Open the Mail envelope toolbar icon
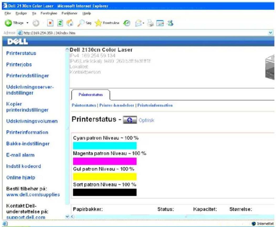Image resolution: width=276 pixels, height=227 pixels. click(x=139, y=23)
